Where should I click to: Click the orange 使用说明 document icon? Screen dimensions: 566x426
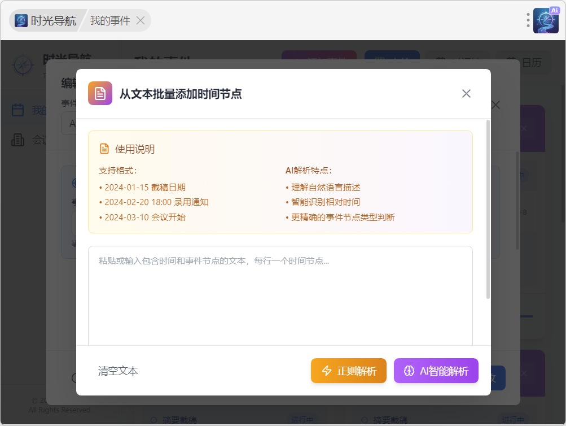pos(104,149)
